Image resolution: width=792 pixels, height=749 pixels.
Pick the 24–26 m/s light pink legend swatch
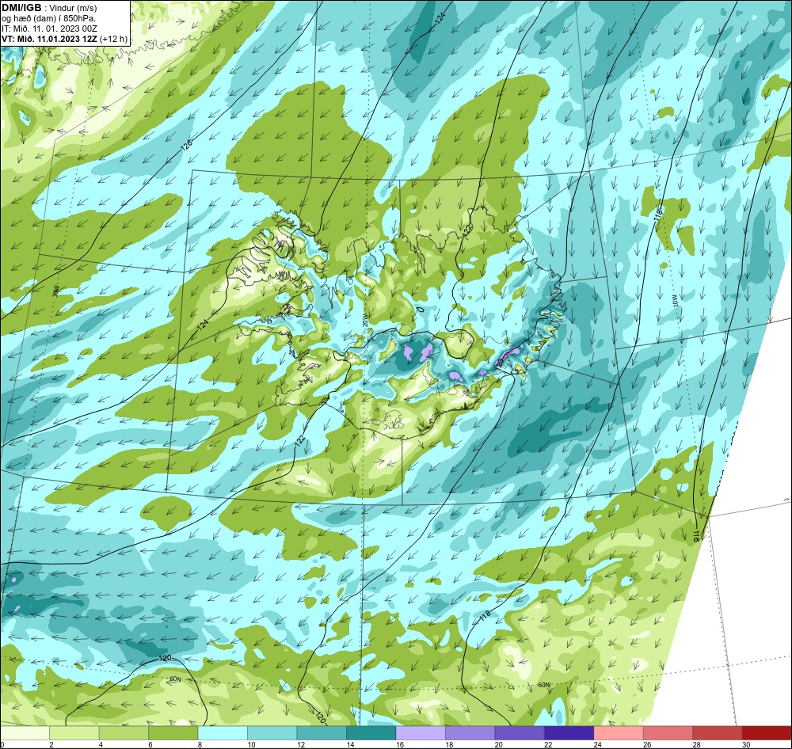[619, 732]
